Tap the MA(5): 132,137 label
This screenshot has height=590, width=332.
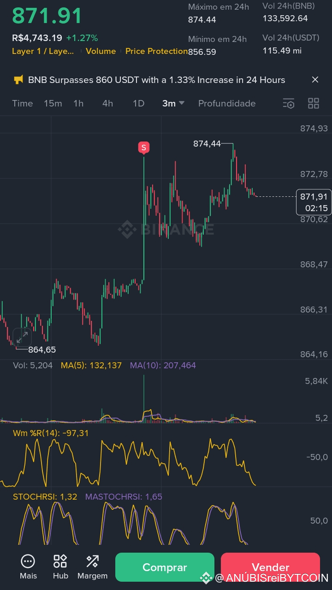tap(91, 366)
